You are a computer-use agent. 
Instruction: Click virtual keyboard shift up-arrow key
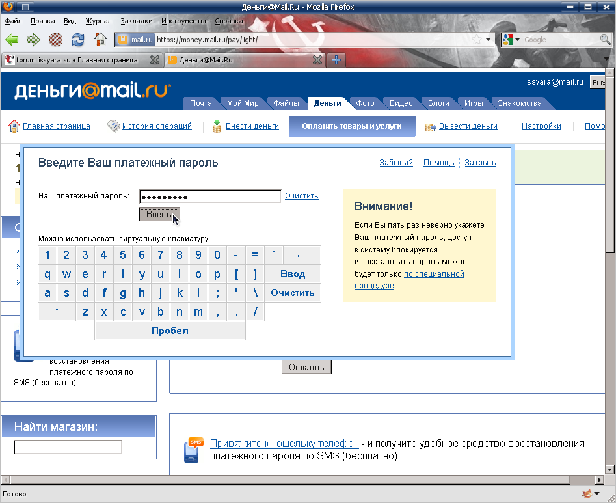(x=57, y=312)
